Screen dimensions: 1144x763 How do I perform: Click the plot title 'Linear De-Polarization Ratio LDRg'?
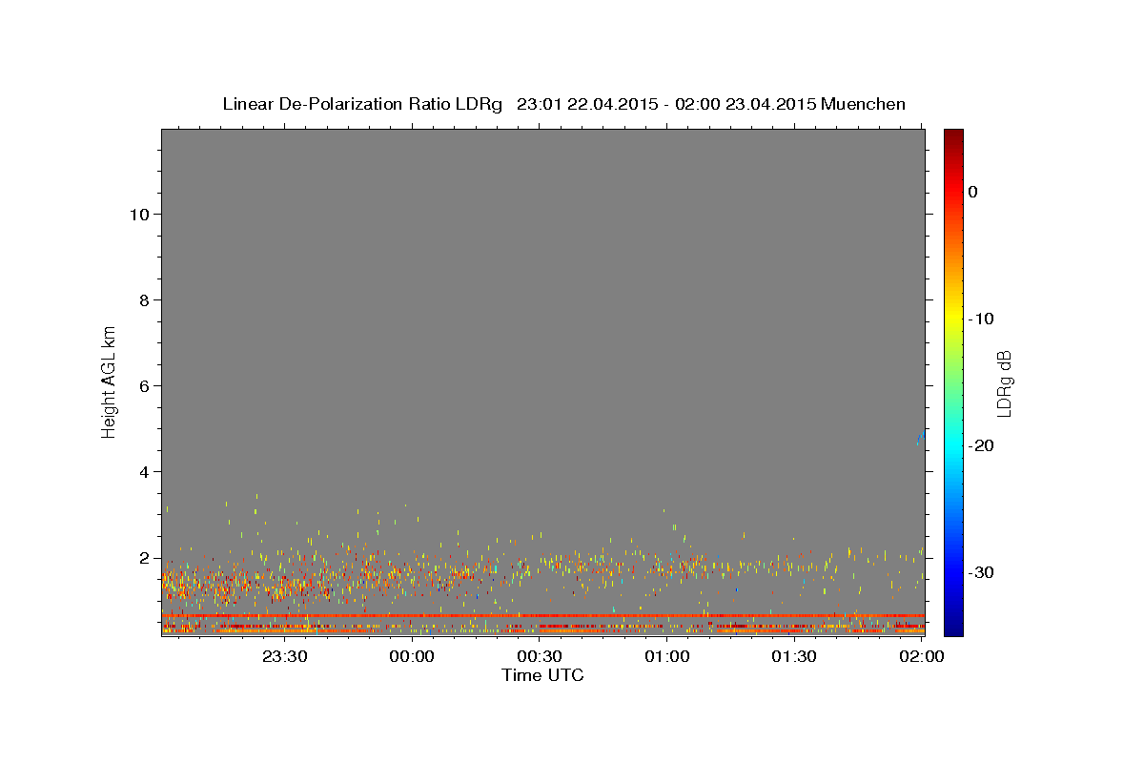click(362, 104)
